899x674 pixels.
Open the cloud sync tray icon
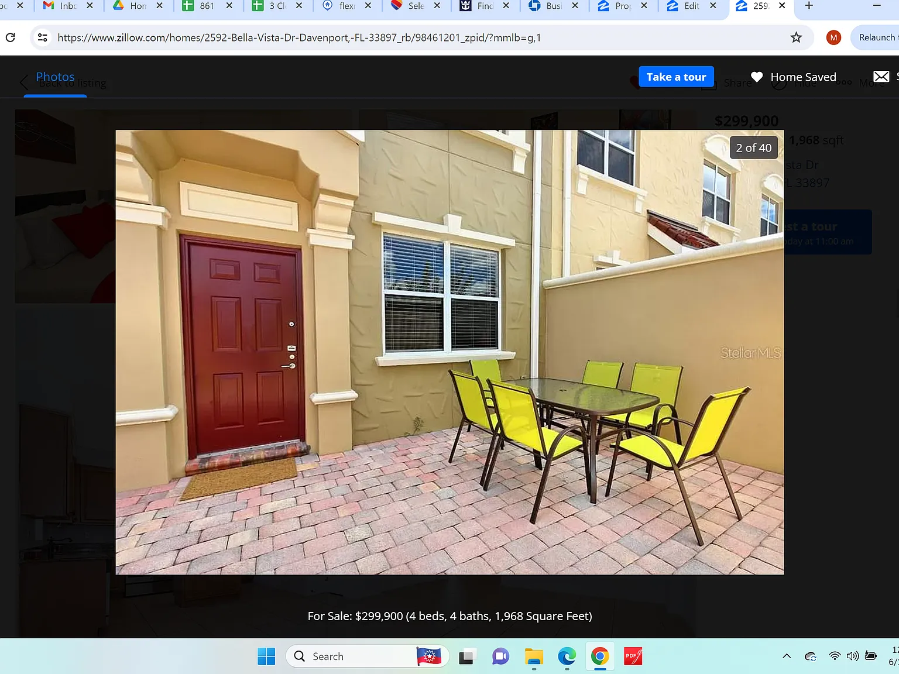(x=811, y=656)
